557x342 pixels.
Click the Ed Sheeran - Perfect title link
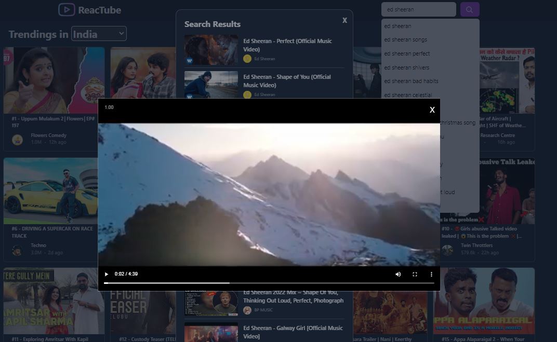click(x=287, y=45)
